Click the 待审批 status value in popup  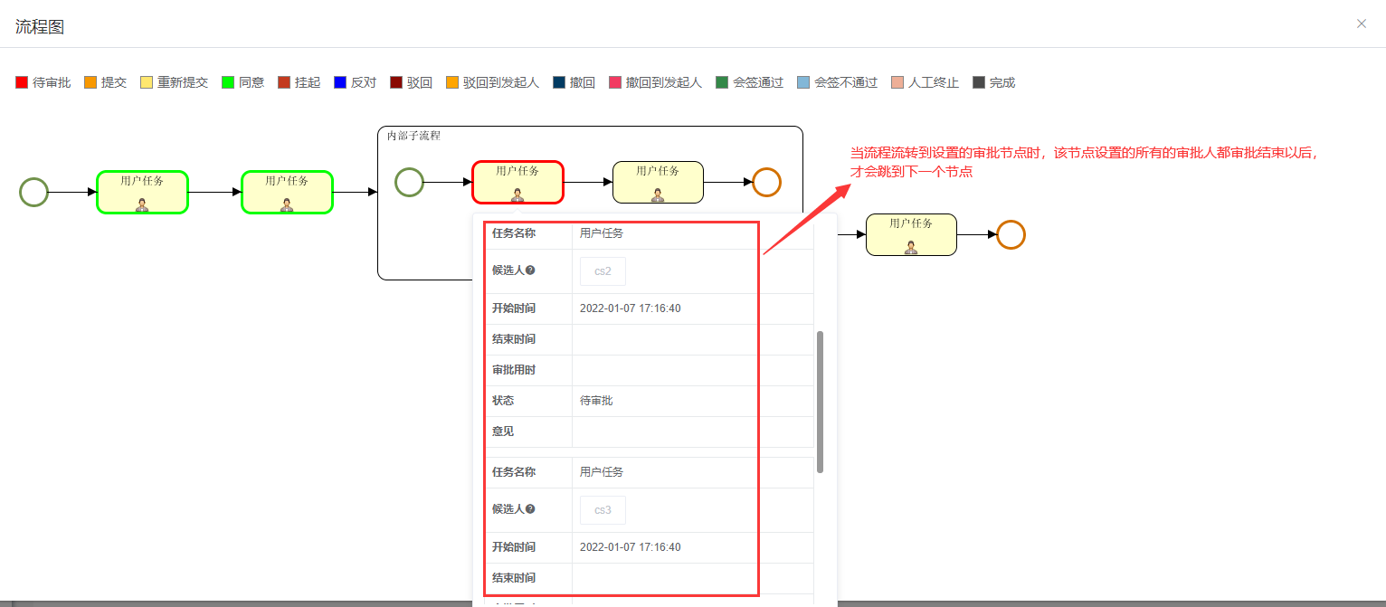pyautogui.click(x=596, y=400)
